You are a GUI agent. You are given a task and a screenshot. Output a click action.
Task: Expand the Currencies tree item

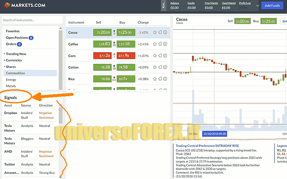[x=14, y=60]
